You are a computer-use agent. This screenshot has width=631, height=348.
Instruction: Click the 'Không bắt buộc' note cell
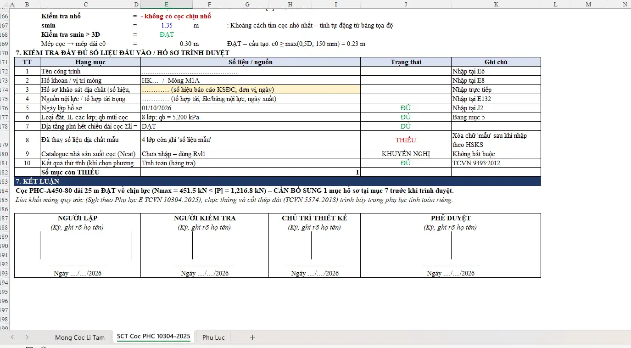point(496,154)
